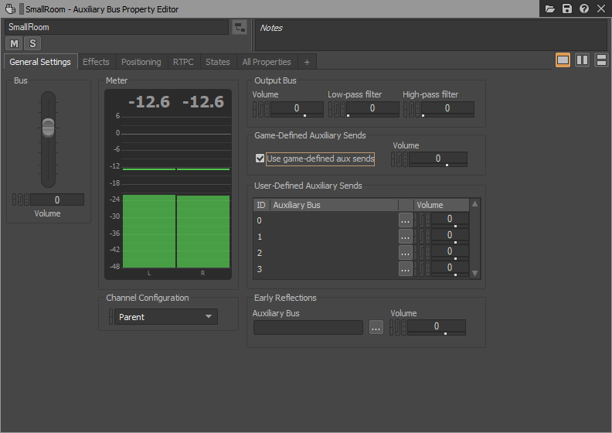The height and width of the screenshot is (433, 612).
Task: Click the object hierarchy icon beside SmallRoom name
Action: (x=240, y=27)
